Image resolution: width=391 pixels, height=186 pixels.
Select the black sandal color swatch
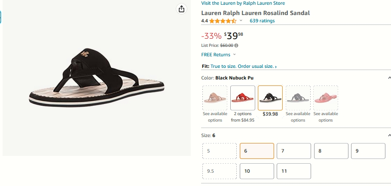click(x=270, y=98)
